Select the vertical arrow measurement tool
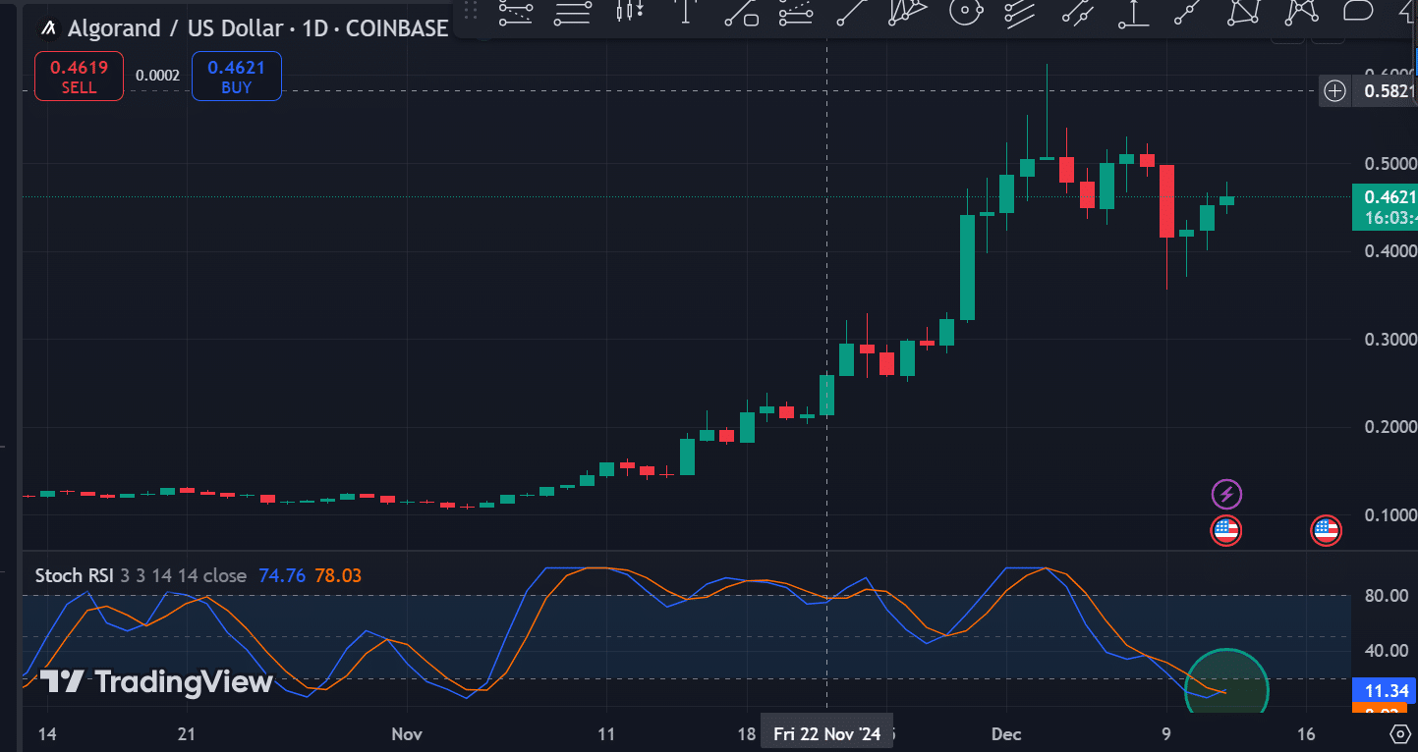Viewport: 1418px width, 752px height. [1135, 12]
